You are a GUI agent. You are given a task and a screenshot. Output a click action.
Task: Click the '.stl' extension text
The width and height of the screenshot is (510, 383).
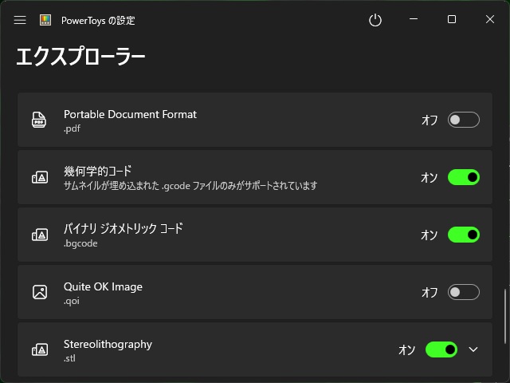point(69,358)
